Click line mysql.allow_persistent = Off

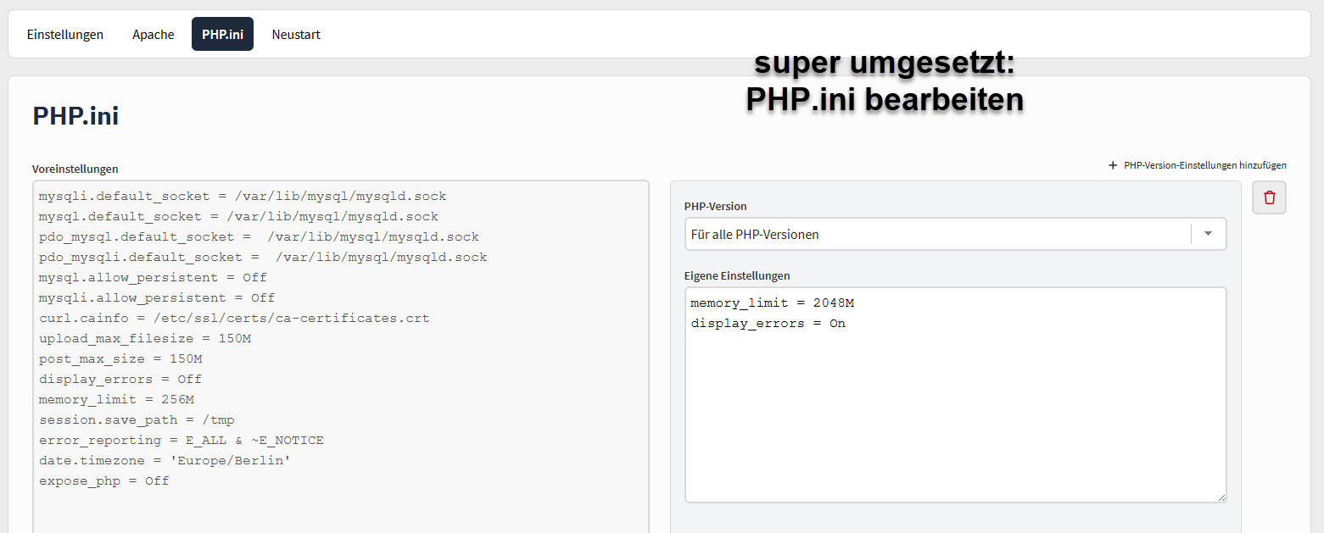click(153, 277)
